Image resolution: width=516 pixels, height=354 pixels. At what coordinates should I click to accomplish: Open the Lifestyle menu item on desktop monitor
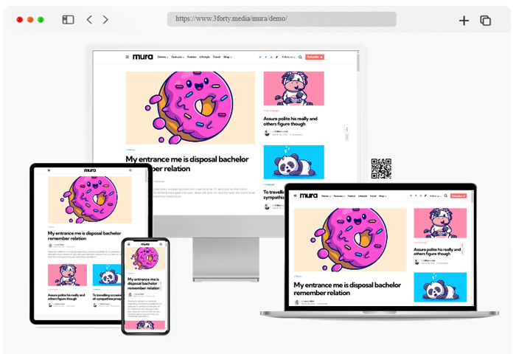[205, 57]
